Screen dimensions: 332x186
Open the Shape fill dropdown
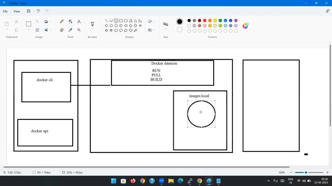(x=151, y=30)
